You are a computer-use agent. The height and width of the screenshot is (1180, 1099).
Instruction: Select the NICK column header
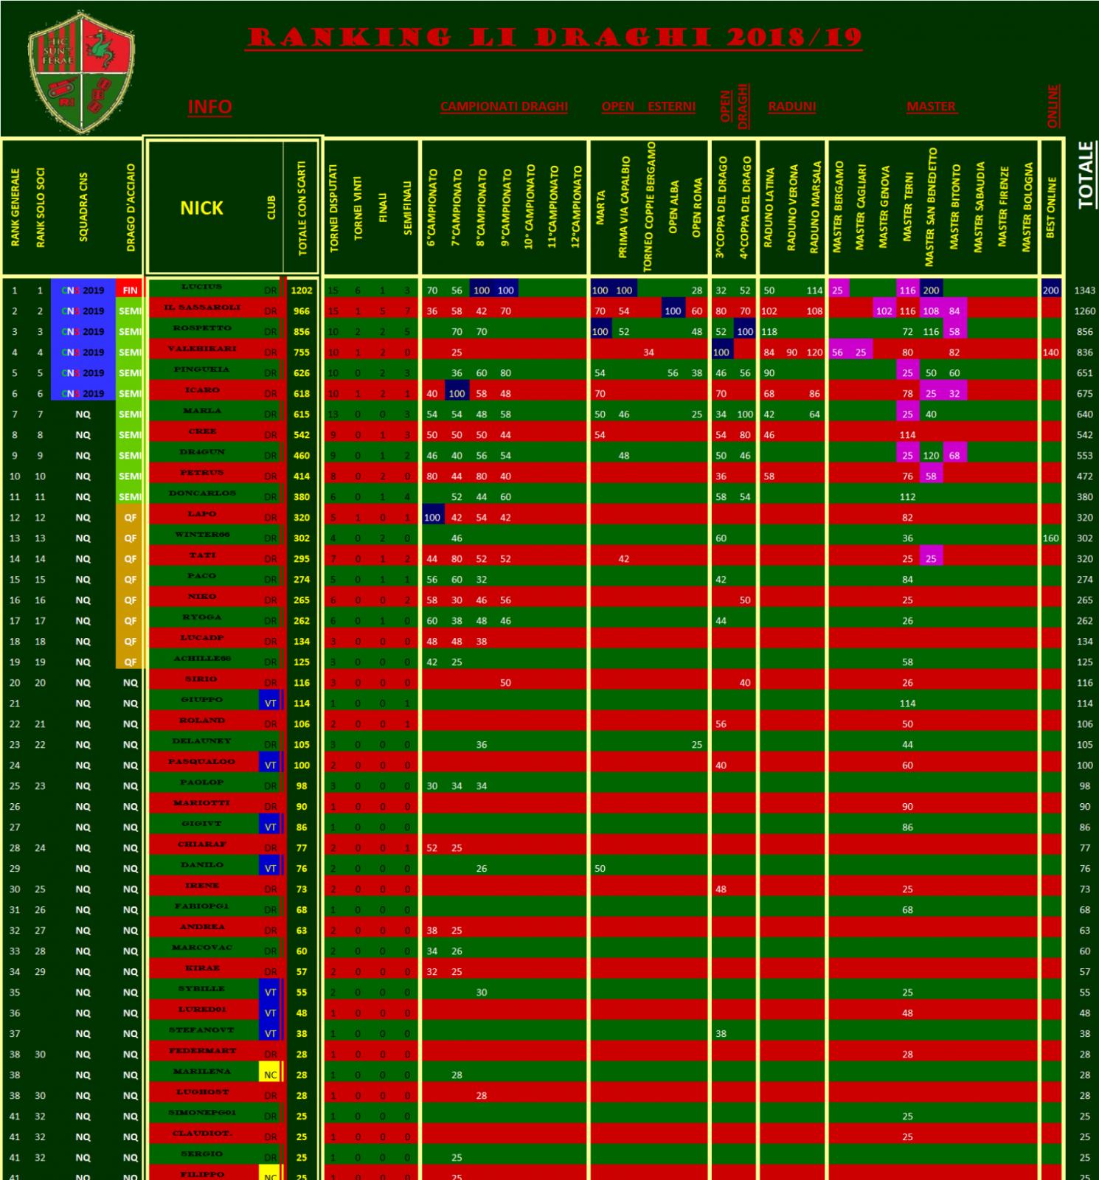tap(201, 208)
